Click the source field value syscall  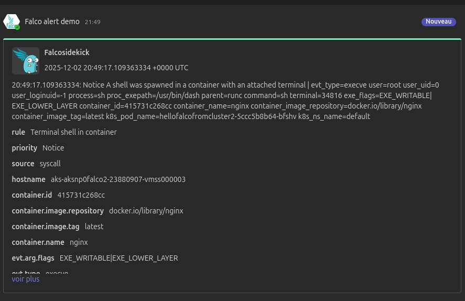[x=50, y=164]
